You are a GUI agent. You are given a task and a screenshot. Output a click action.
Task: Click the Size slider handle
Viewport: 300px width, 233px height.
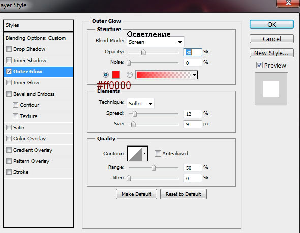coord(133,124)
